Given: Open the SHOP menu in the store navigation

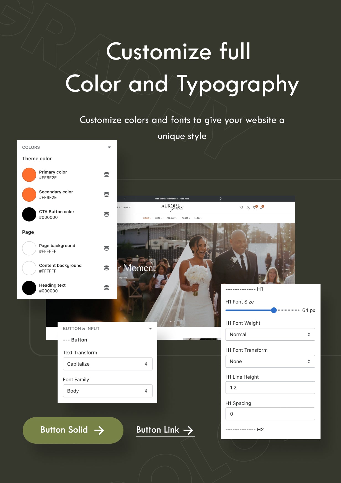Looking at the screenshot, I should tap(159, 218).
